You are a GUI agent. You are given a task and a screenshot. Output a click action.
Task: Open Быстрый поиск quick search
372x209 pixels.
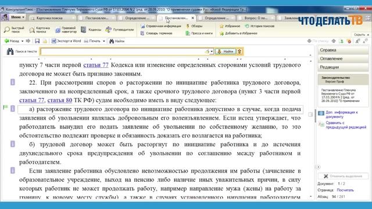coord(14,30)
